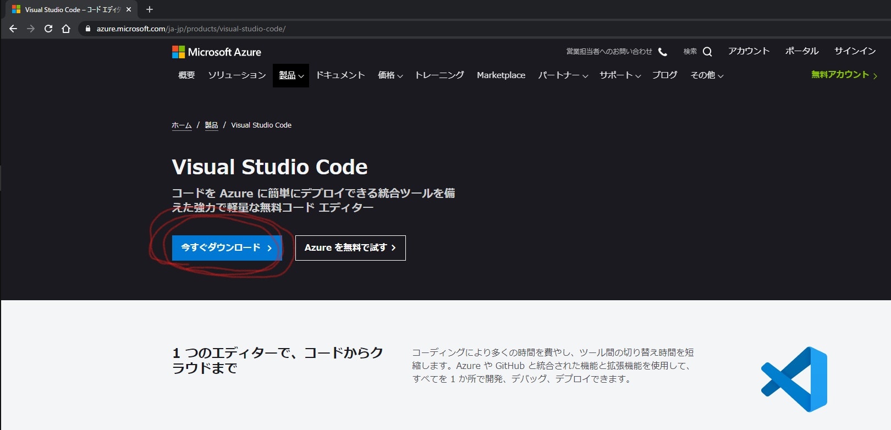Click the search magnifier icon
Viewport: 891px width, 430px height.
click(x=707, y=52)
